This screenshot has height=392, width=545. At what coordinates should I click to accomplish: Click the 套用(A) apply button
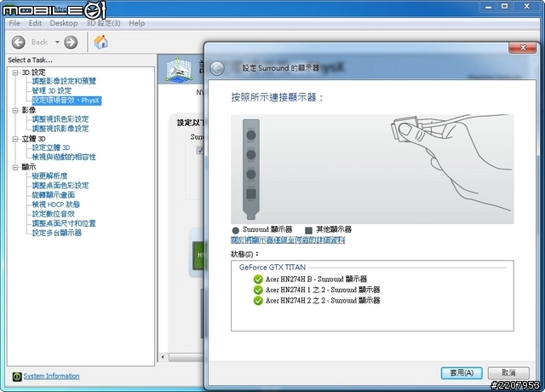click(462, 373)
